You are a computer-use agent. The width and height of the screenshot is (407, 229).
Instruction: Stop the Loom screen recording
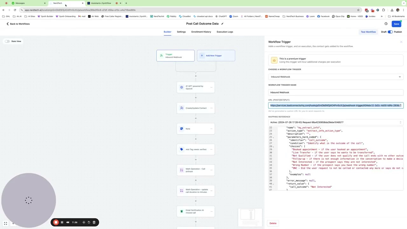56,222
